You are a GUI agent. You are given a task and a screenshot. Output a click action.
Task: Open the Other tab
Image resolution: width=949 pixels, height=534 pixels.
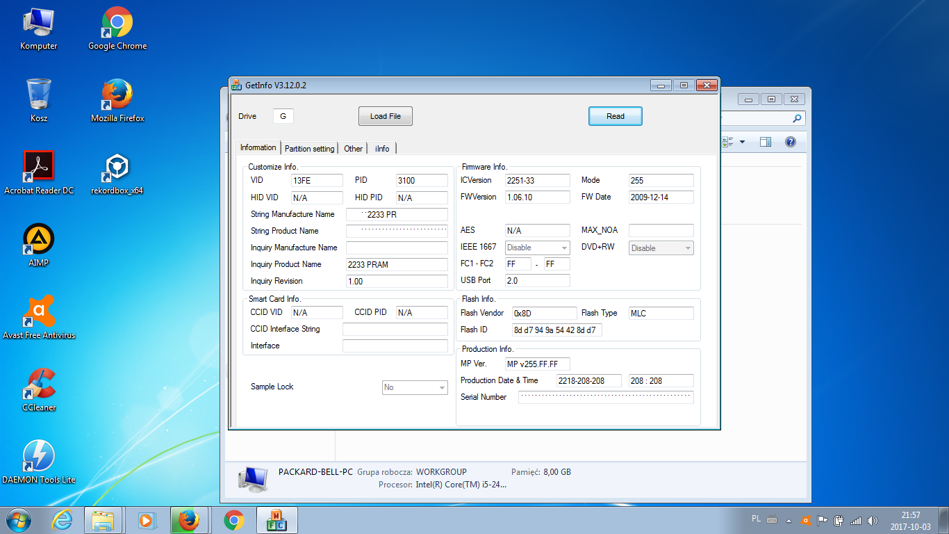pos(354,148)
